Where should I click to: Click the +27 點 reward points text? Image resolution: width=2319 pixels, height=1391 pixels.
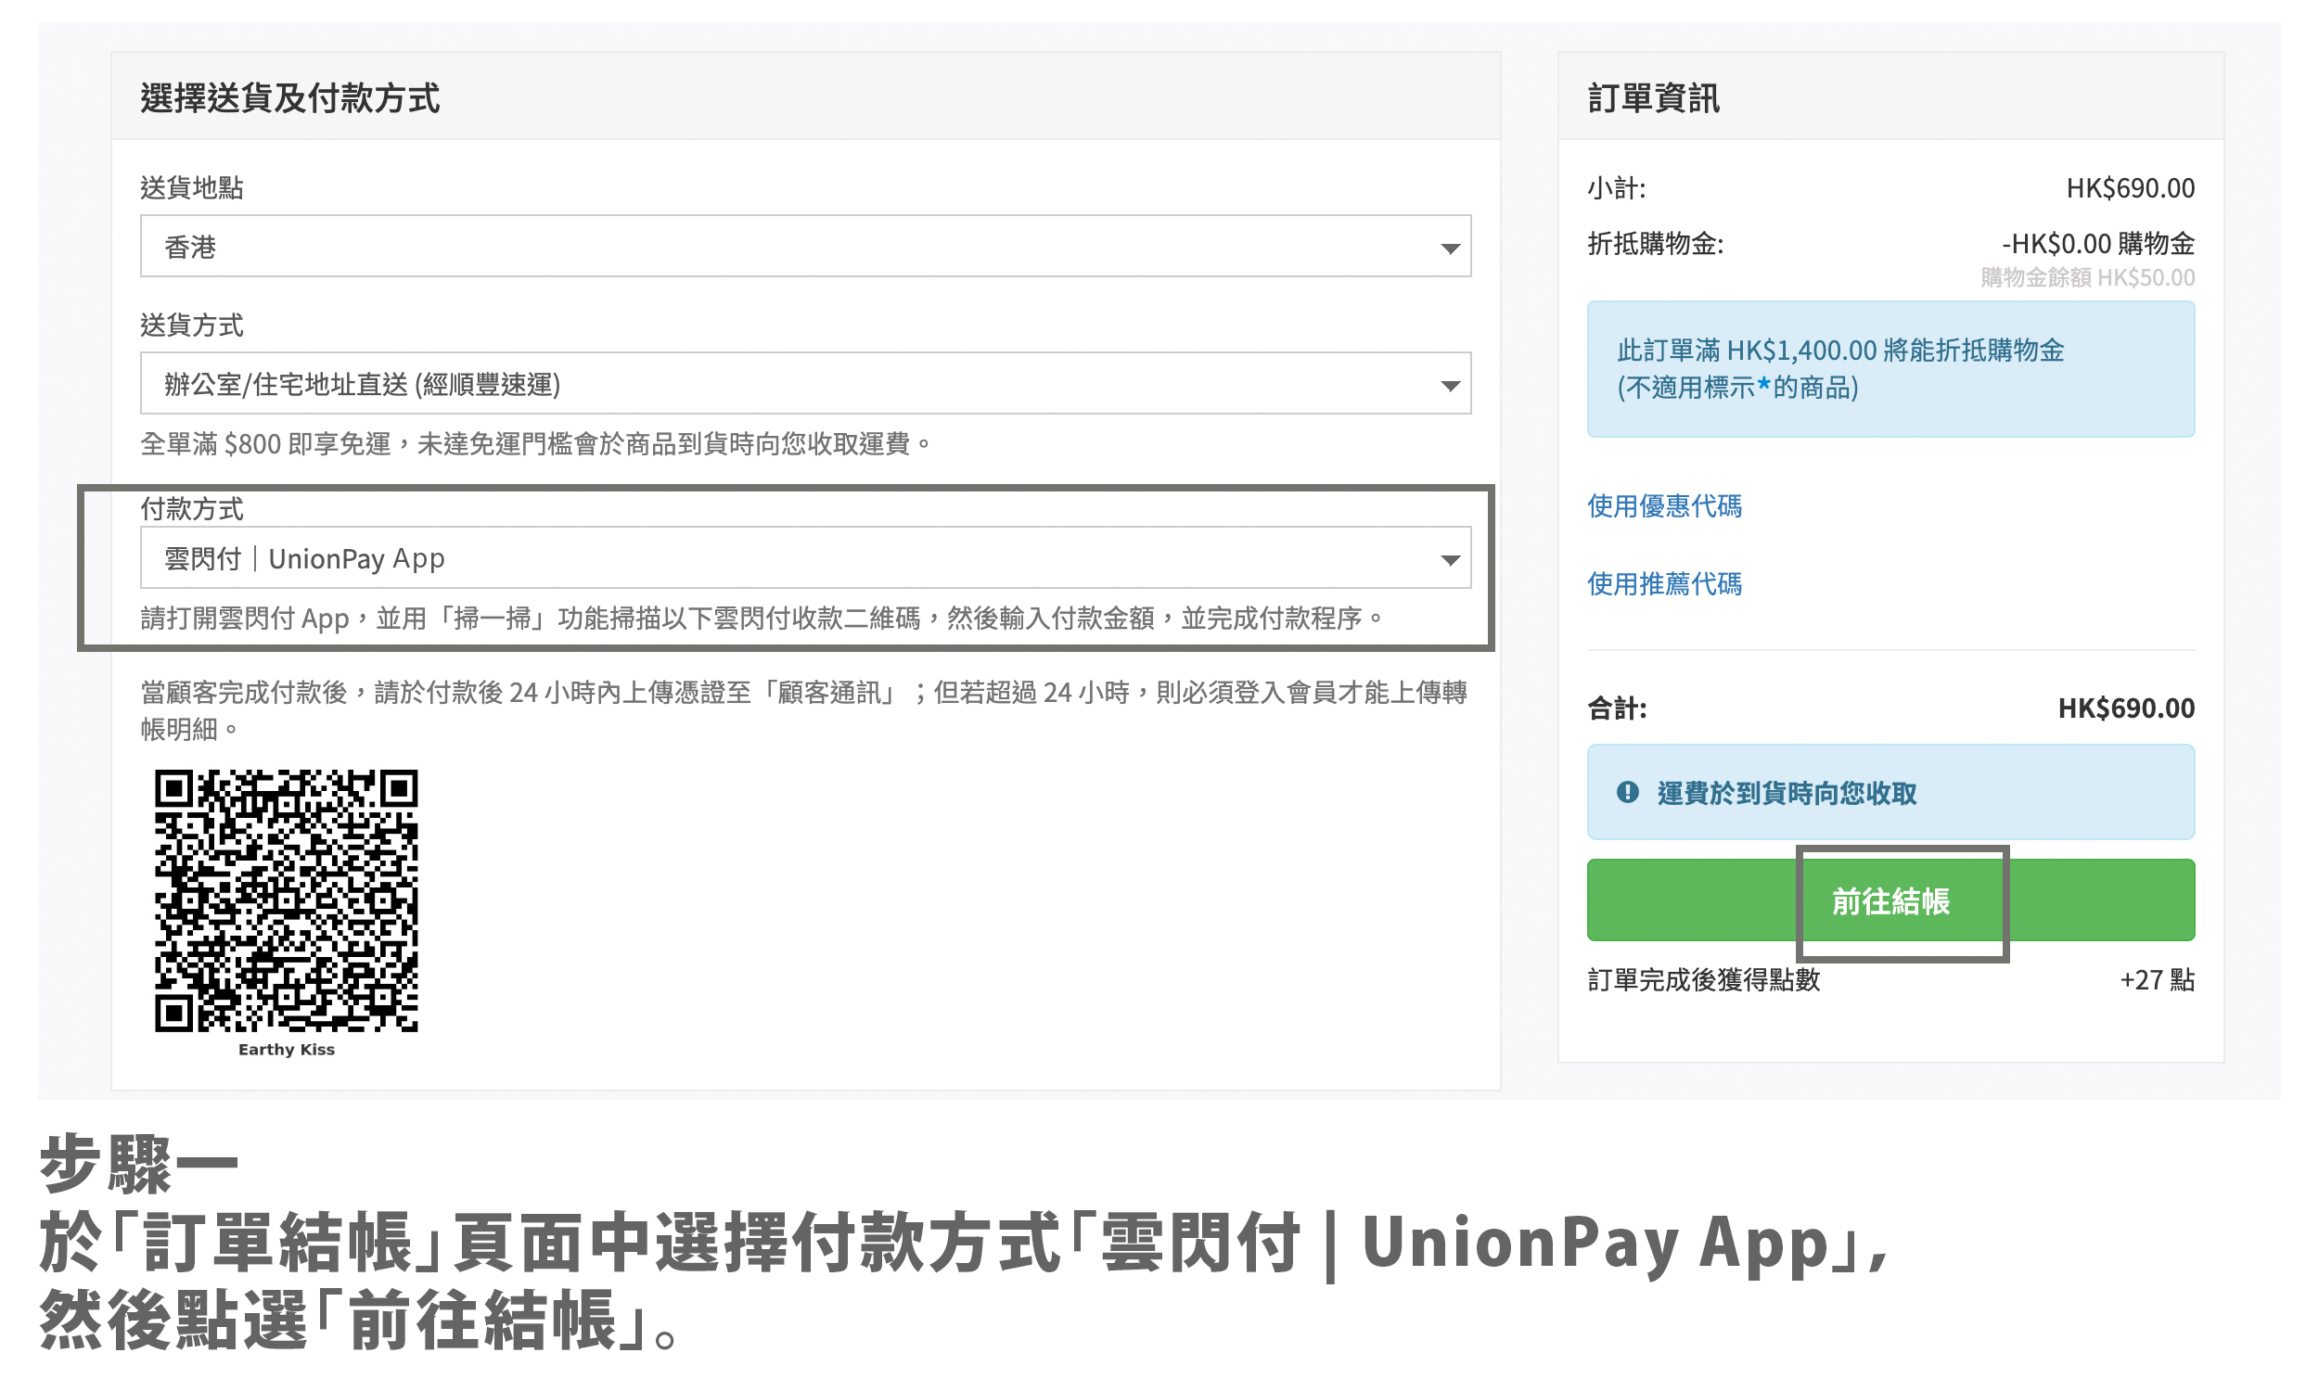click(2156, 979)
